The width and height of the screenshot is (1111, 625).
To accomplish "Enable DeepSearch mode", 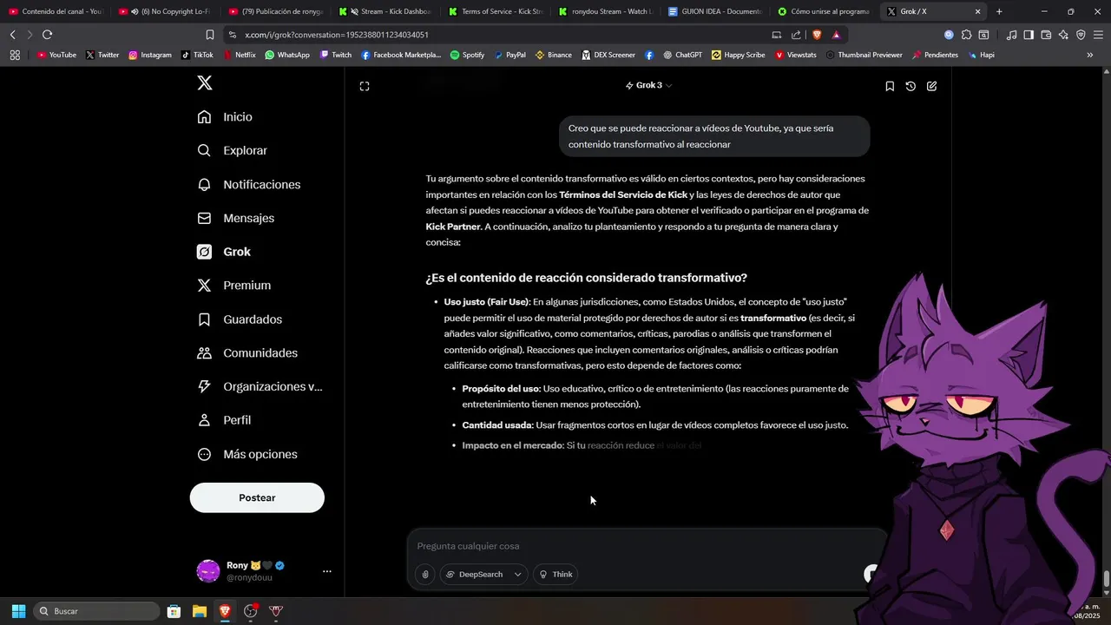I will point(475,574).
